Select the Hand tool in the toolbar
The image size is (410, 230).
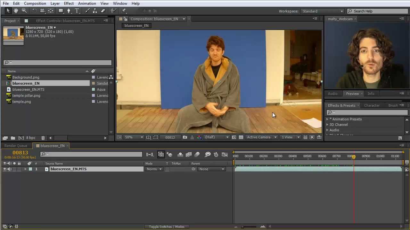tap(16, 11)
